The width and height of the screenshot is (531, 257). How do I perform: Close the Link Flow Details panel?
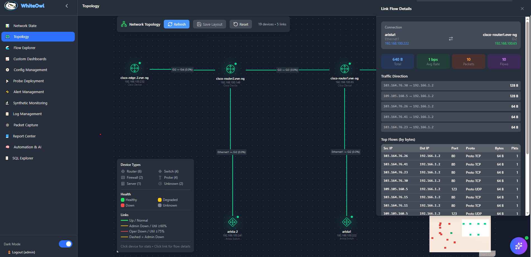point(522,9)
